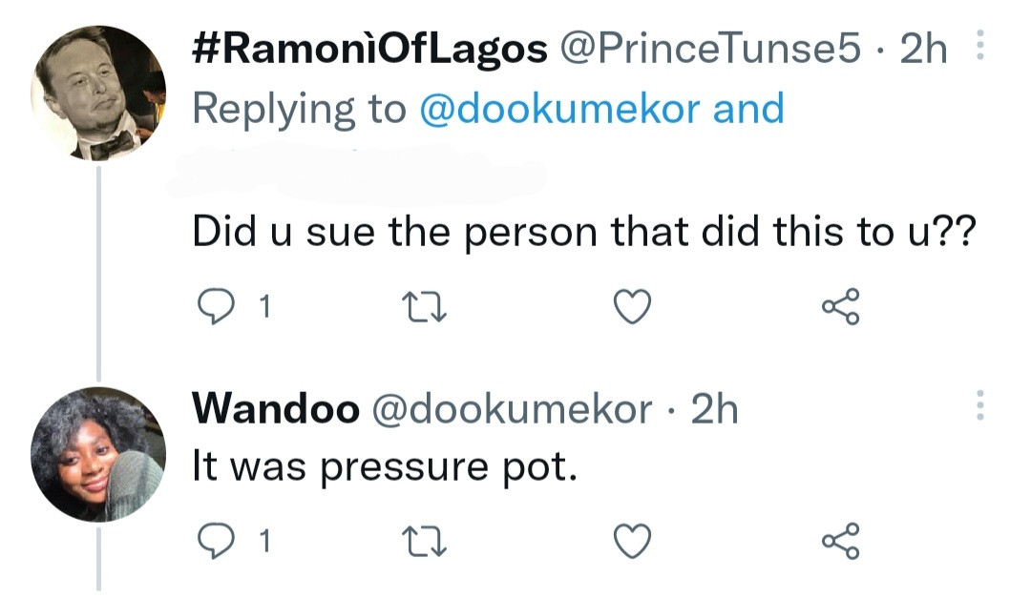Open more options on Wandoo's tweet
The height and width of the screenshot is (598, 1031).
coord(977,406)
